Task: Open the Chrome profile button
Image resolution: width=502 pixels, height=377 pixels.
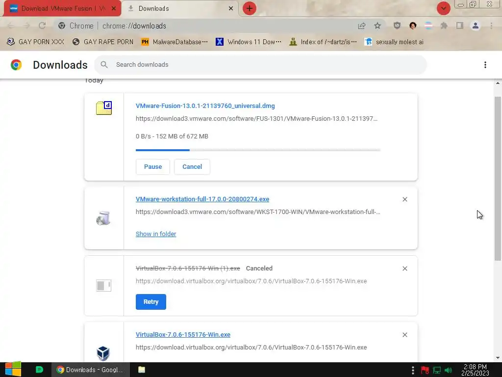Action: pyautogui.click(x=476, y=26)
